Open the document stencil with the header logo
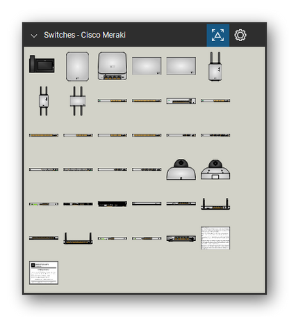This screenshot has width=289, height=317. [x=44, y=272]
